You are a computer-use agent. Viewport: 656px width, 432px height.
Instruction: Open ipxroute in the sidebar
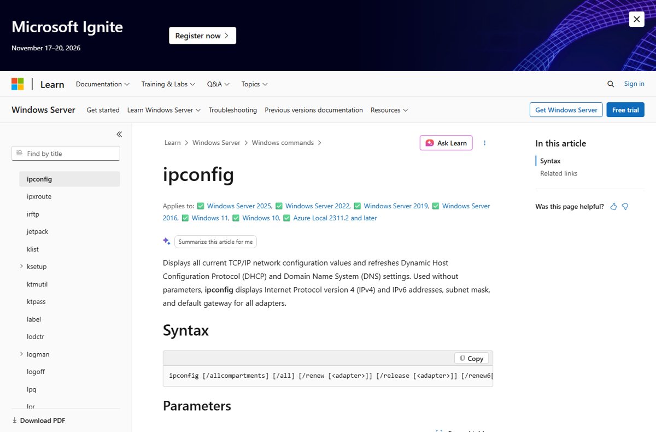pyautogui.click(x=39, y=196)
